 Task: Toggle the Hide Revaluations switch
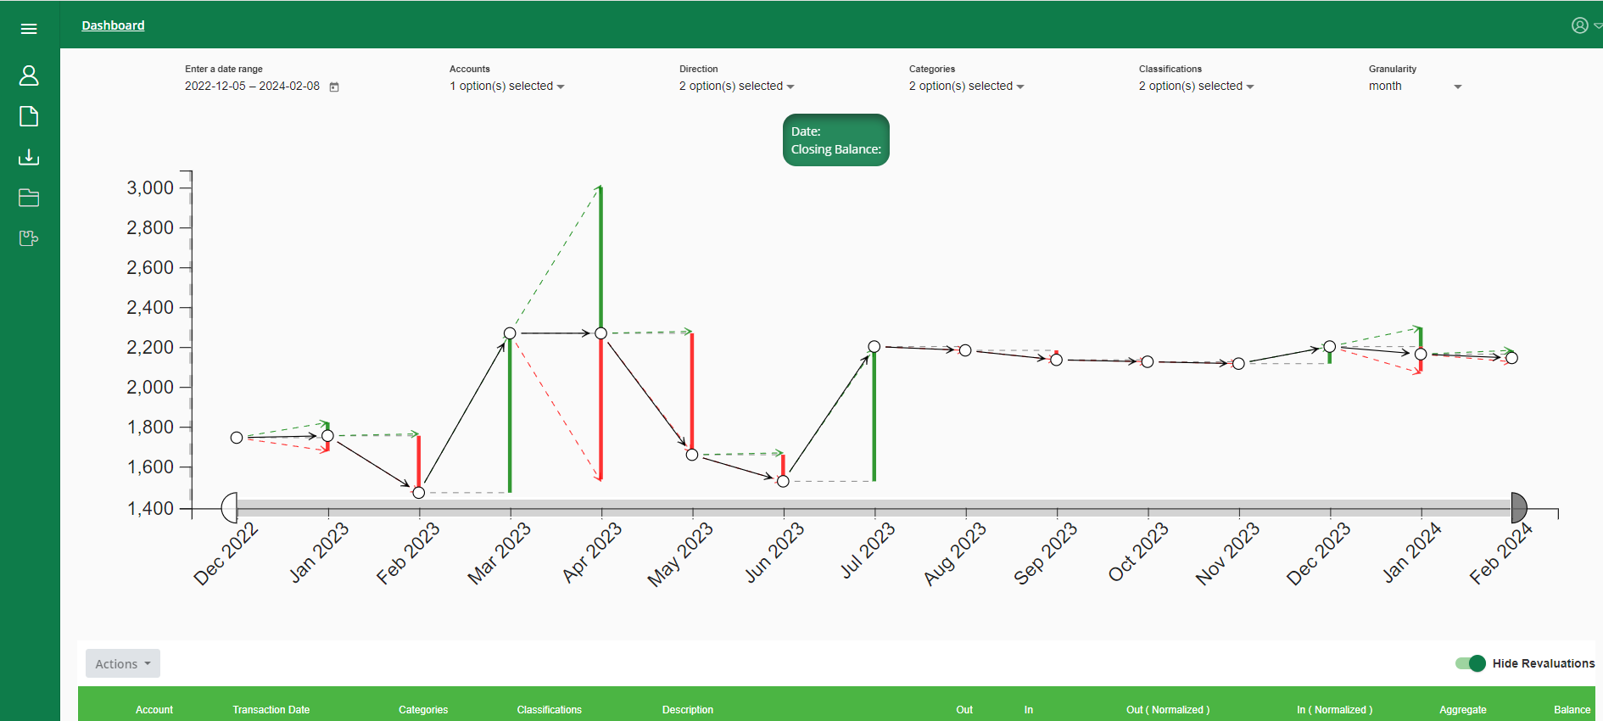point(1470,663)
